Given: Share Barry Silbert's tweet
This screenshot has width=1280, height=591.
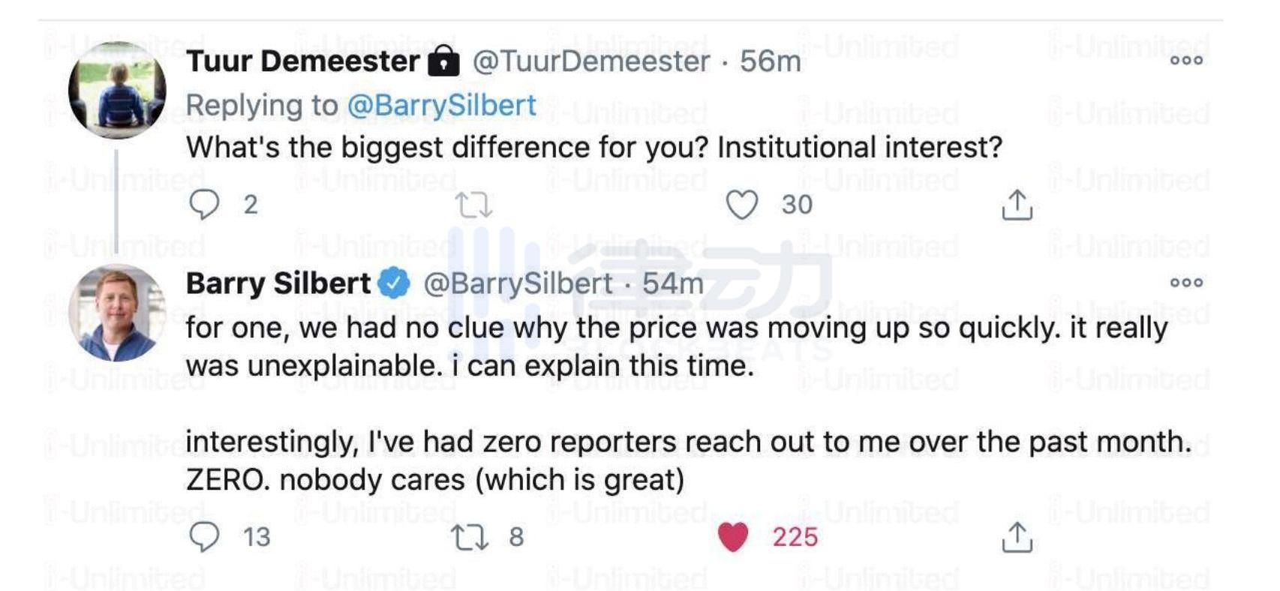Looking at the screenshot, I should click(1017, 537).
